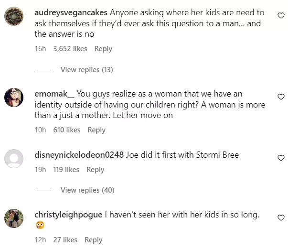Show who gave 610 likes
Viewport: 288px width, 249px height.
coord(67,130)
